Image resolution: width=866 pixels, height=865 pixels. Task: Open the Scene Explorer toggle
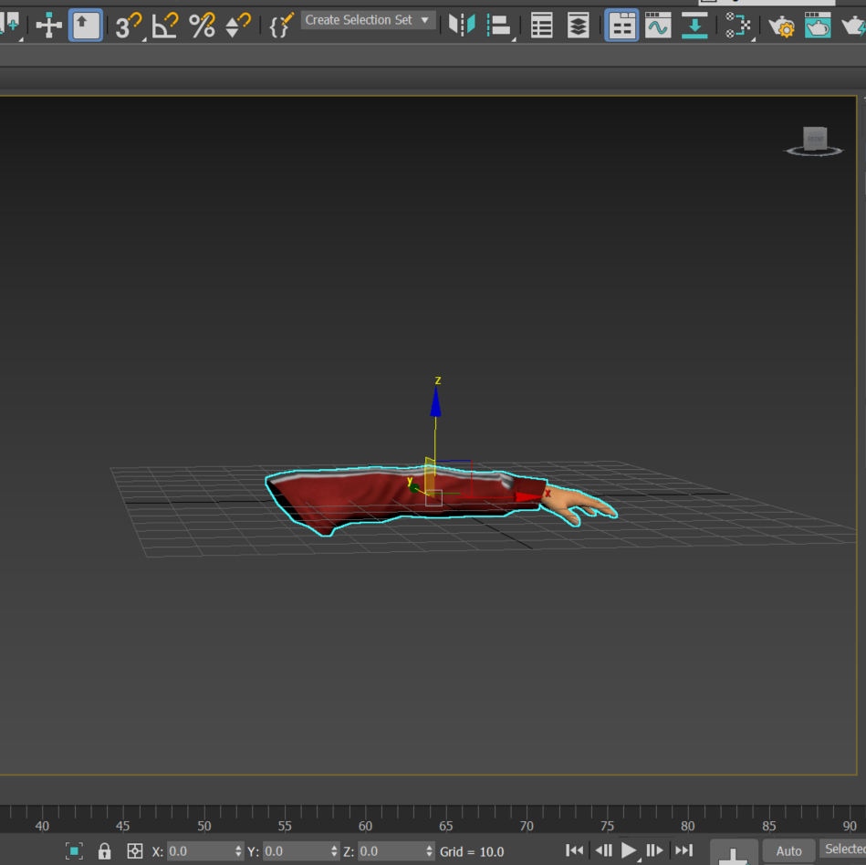tap(542, 26)
